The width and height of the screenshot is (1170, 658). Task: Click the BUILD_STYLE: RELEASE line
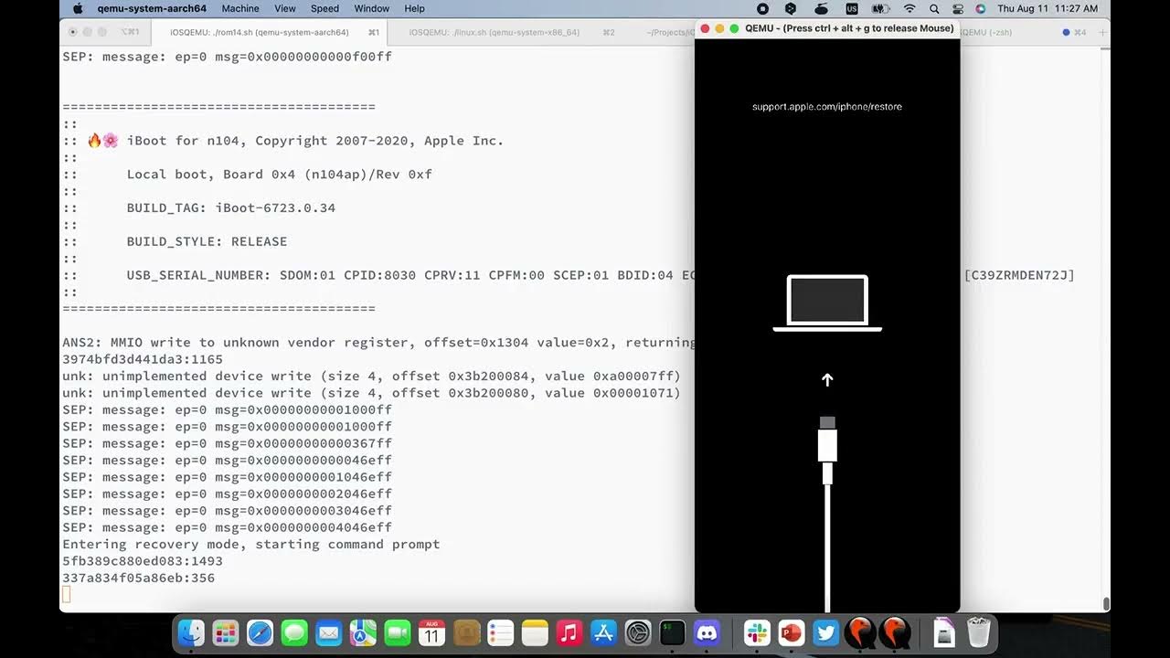(x=207, y=242)
